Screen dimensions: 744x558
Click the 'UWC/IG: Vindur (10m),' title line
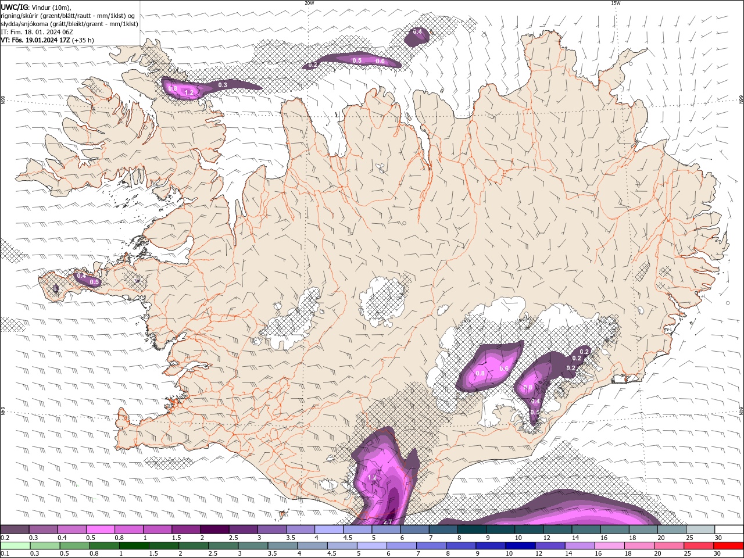pyautogui.click(x=36, y=7)
